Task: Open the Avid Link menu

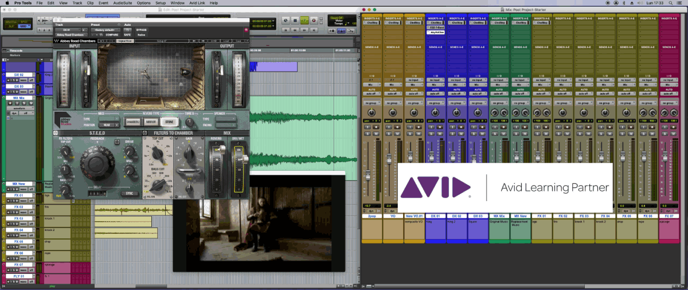Action: (197, 3)
